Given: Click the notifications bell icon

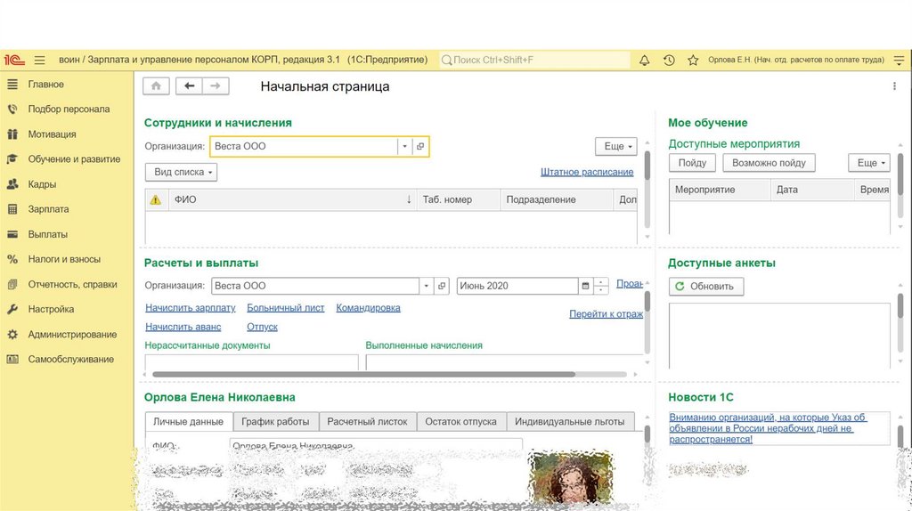Looking at the screenshot, I should pos(645,61).
